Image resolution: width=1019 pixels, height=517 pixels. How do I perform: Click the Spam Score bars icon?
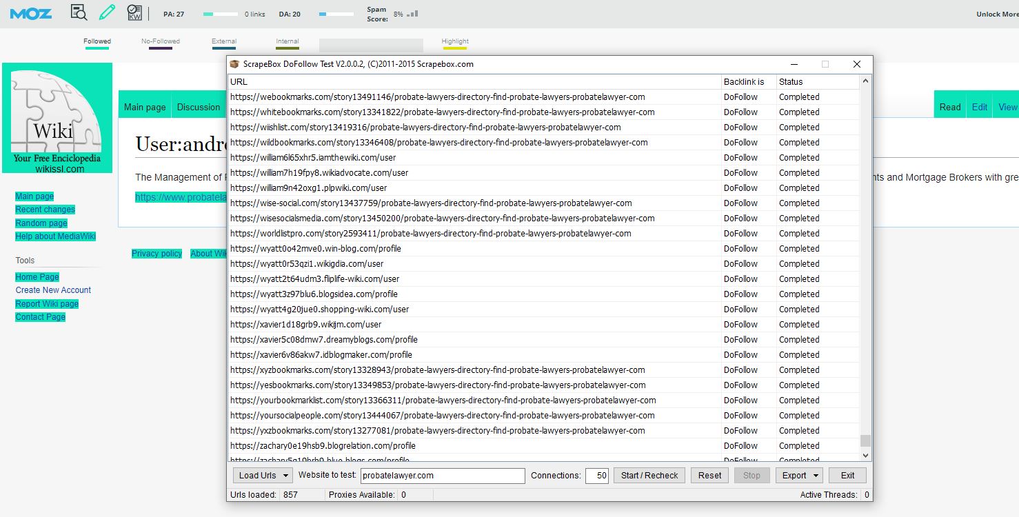point(412,14)
